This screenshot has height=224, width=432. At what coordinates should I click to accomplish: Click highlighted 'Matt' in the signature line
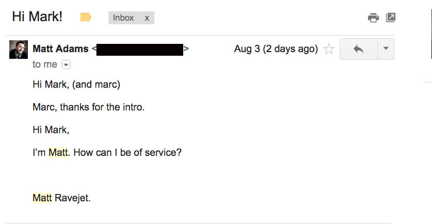pos(42,198)
